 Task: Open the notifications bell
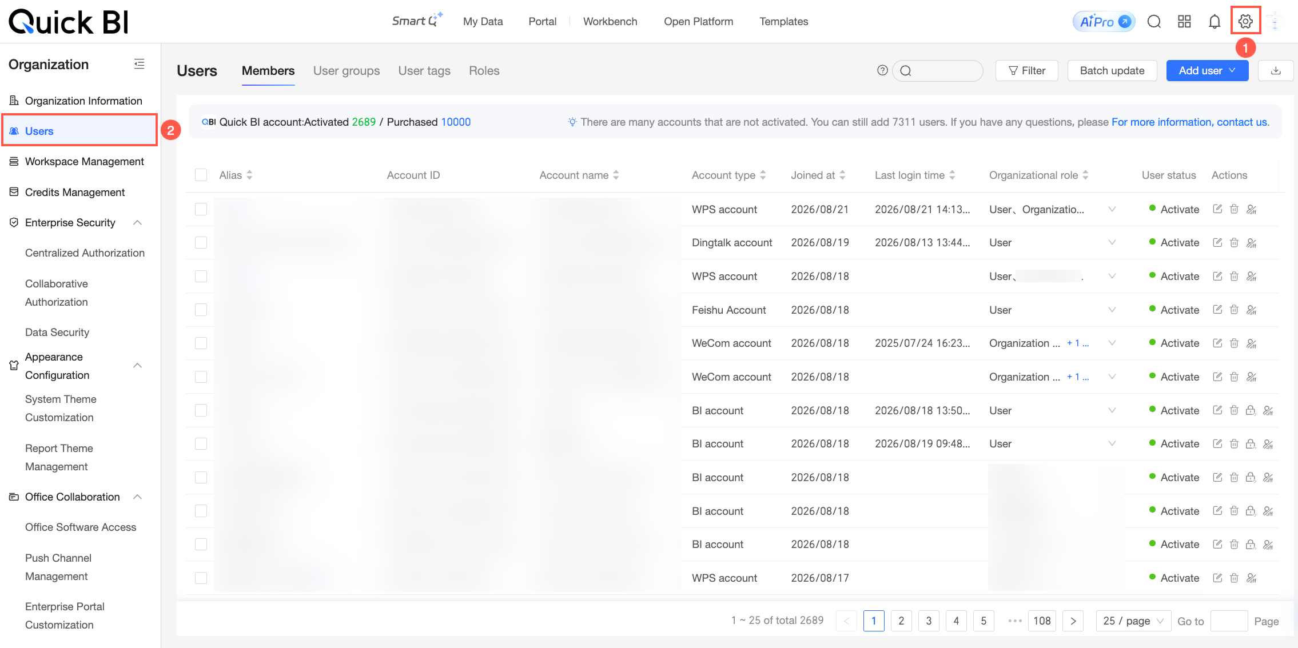[x=1215, y=21]
